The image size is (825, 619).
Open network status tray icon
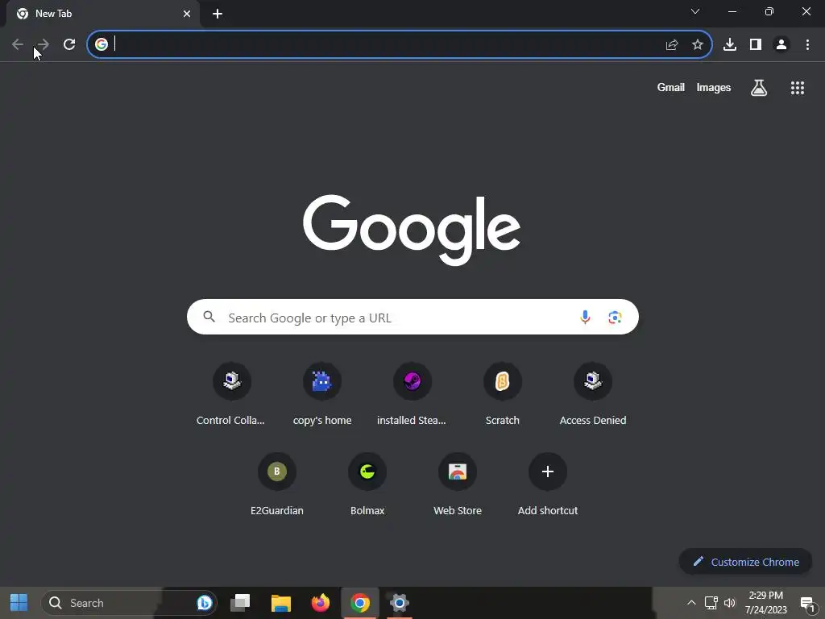pyautogui.click(x=711, y=603)
